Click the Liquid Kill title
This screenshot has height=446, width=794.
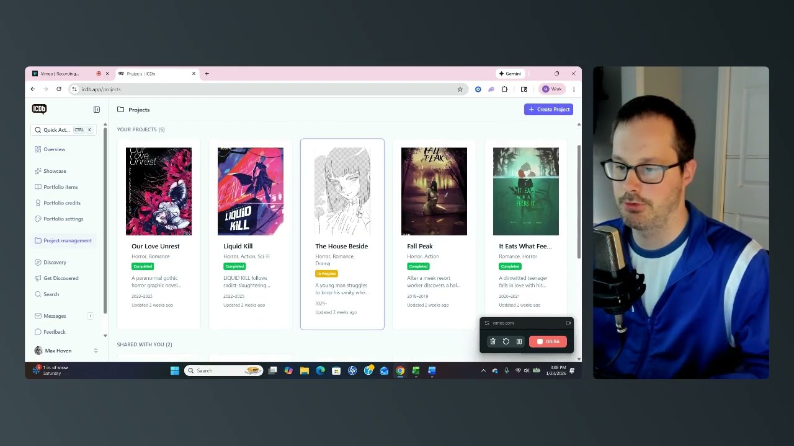[x=238, y=247]
